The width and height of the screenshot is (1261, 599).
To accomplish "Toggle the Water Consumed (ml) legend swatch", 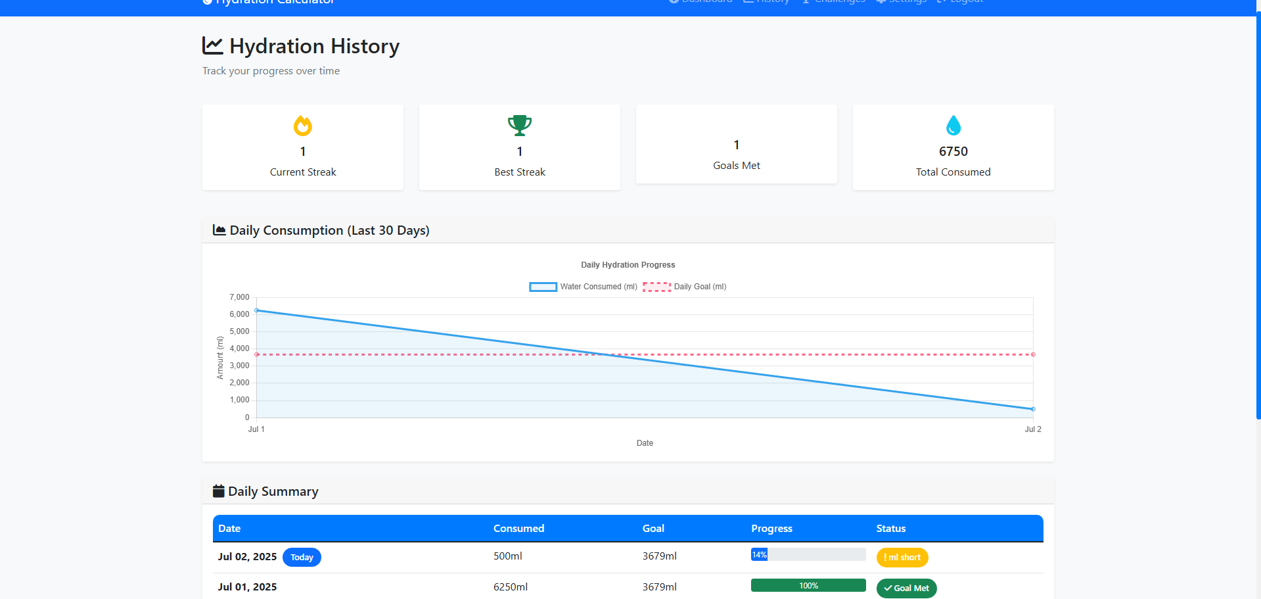I will point(543,287).
